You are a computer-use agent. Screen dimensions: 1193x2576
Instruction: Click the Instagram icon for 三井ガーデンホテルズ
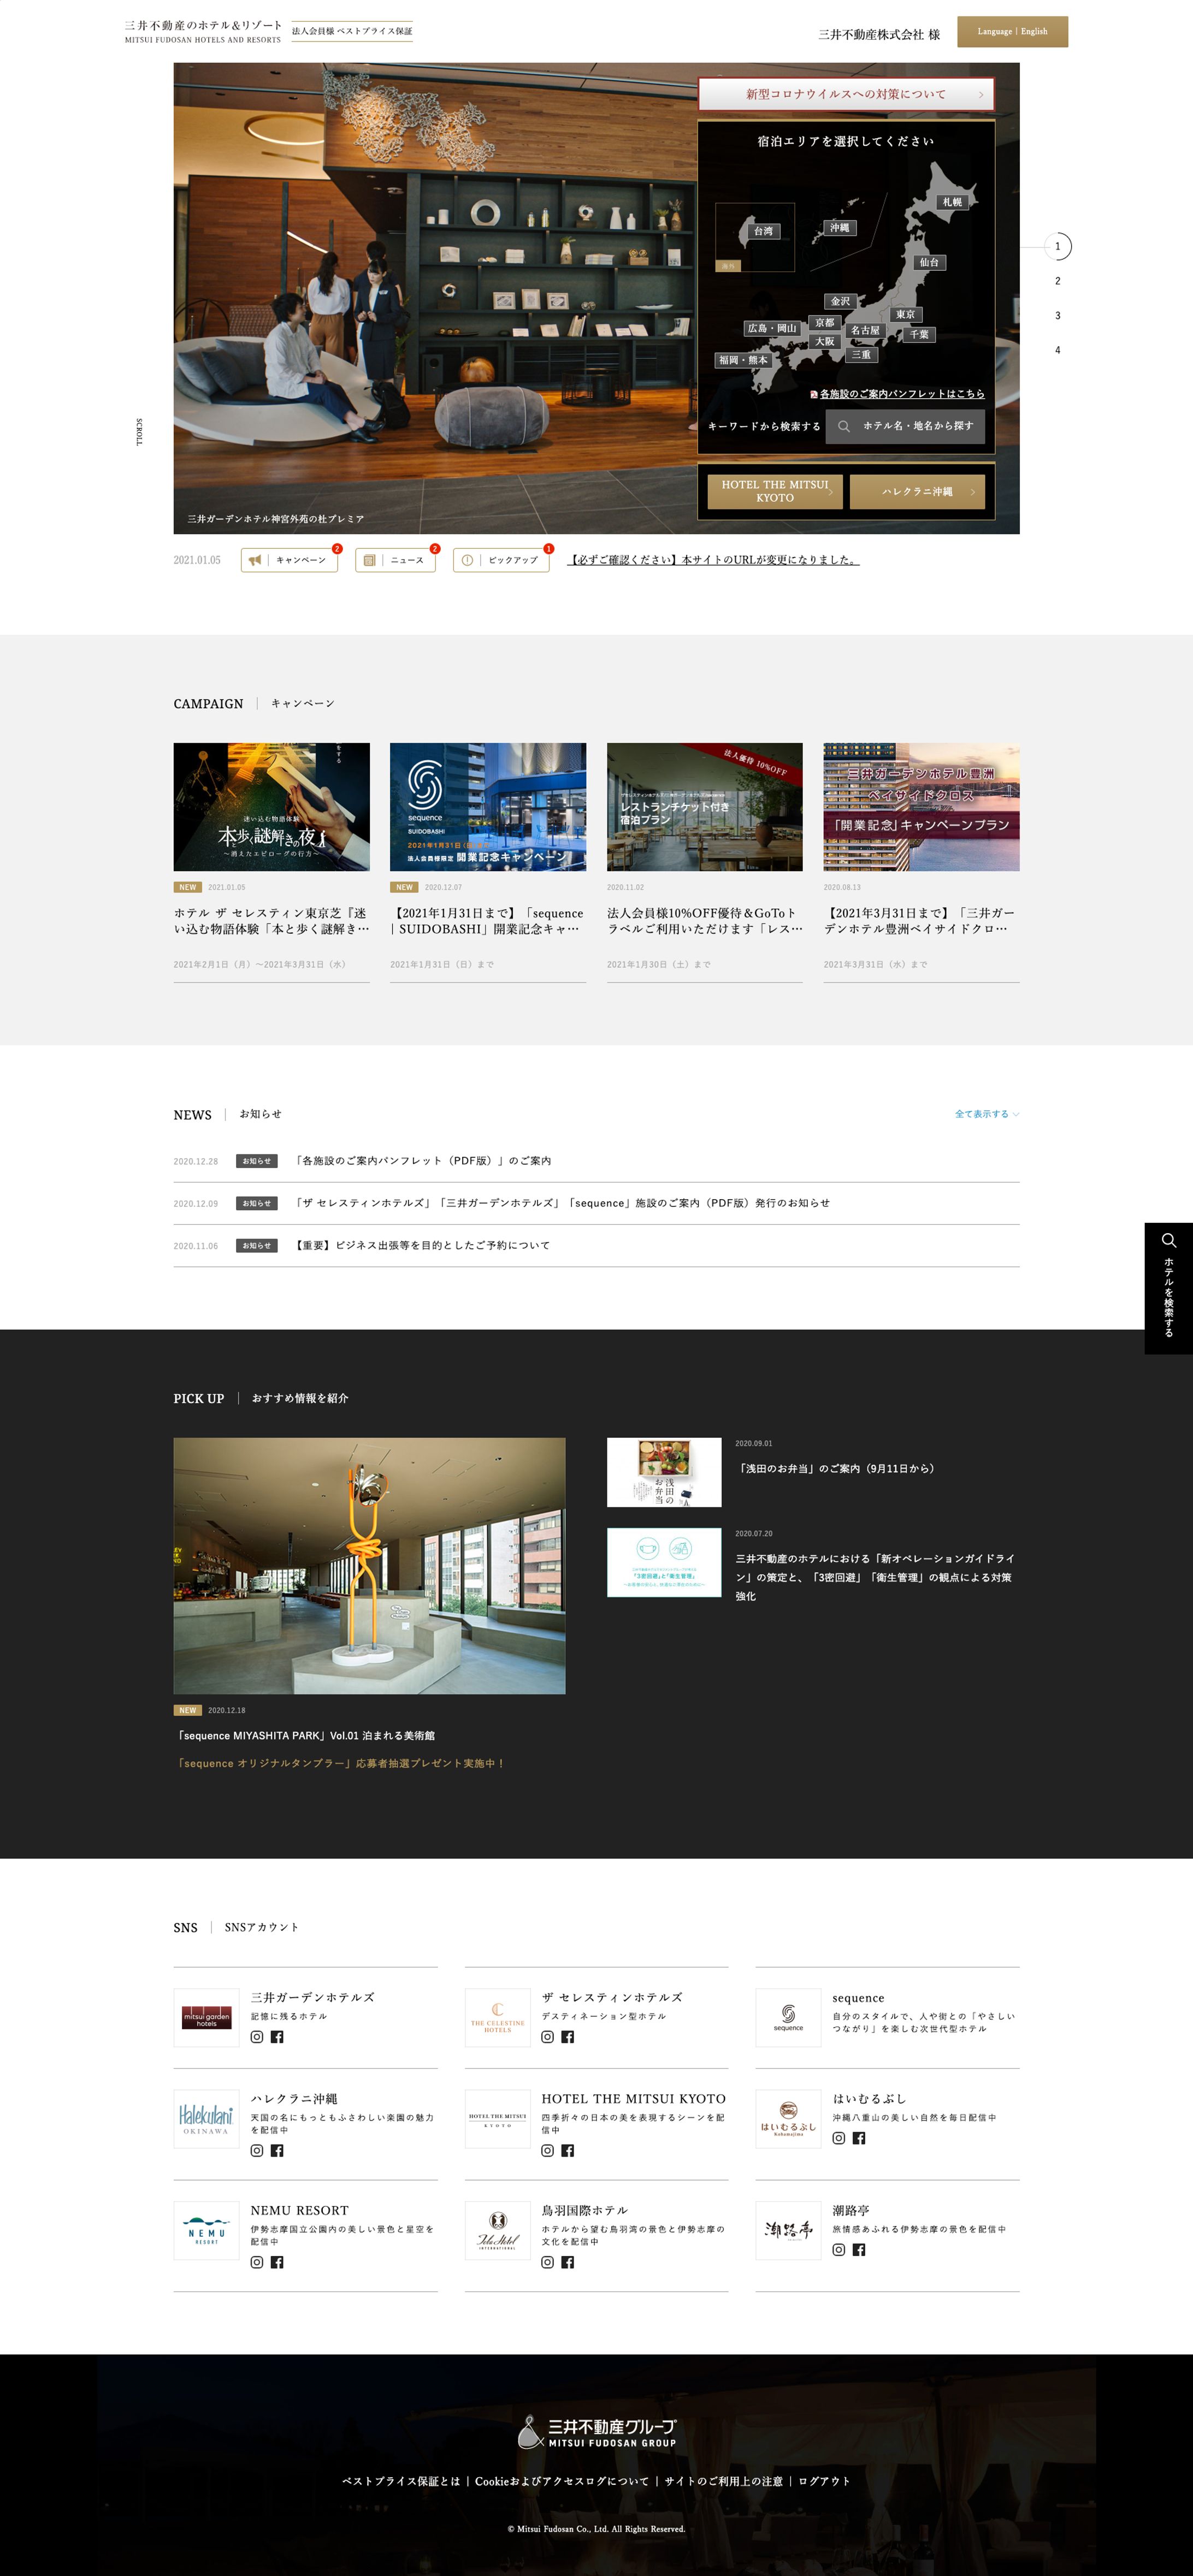click(257, 2037)
